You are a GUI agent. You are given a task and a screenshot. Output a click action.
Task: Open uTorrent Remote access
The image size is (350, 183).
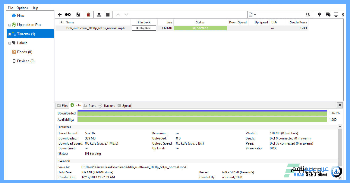pos(319,14)
